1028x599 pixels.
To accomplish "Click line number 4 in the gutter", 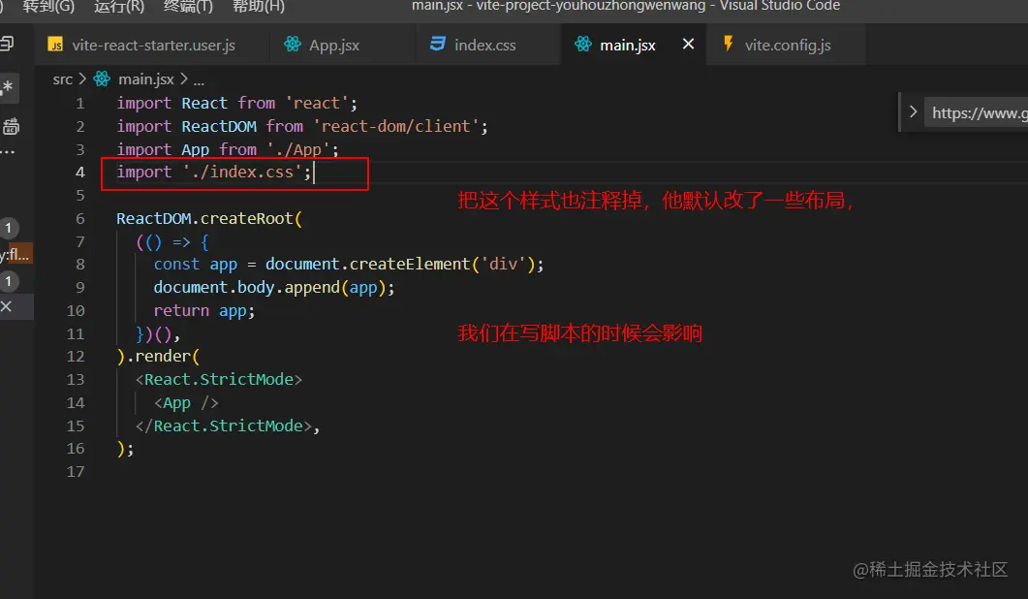I will coord(80,173).
